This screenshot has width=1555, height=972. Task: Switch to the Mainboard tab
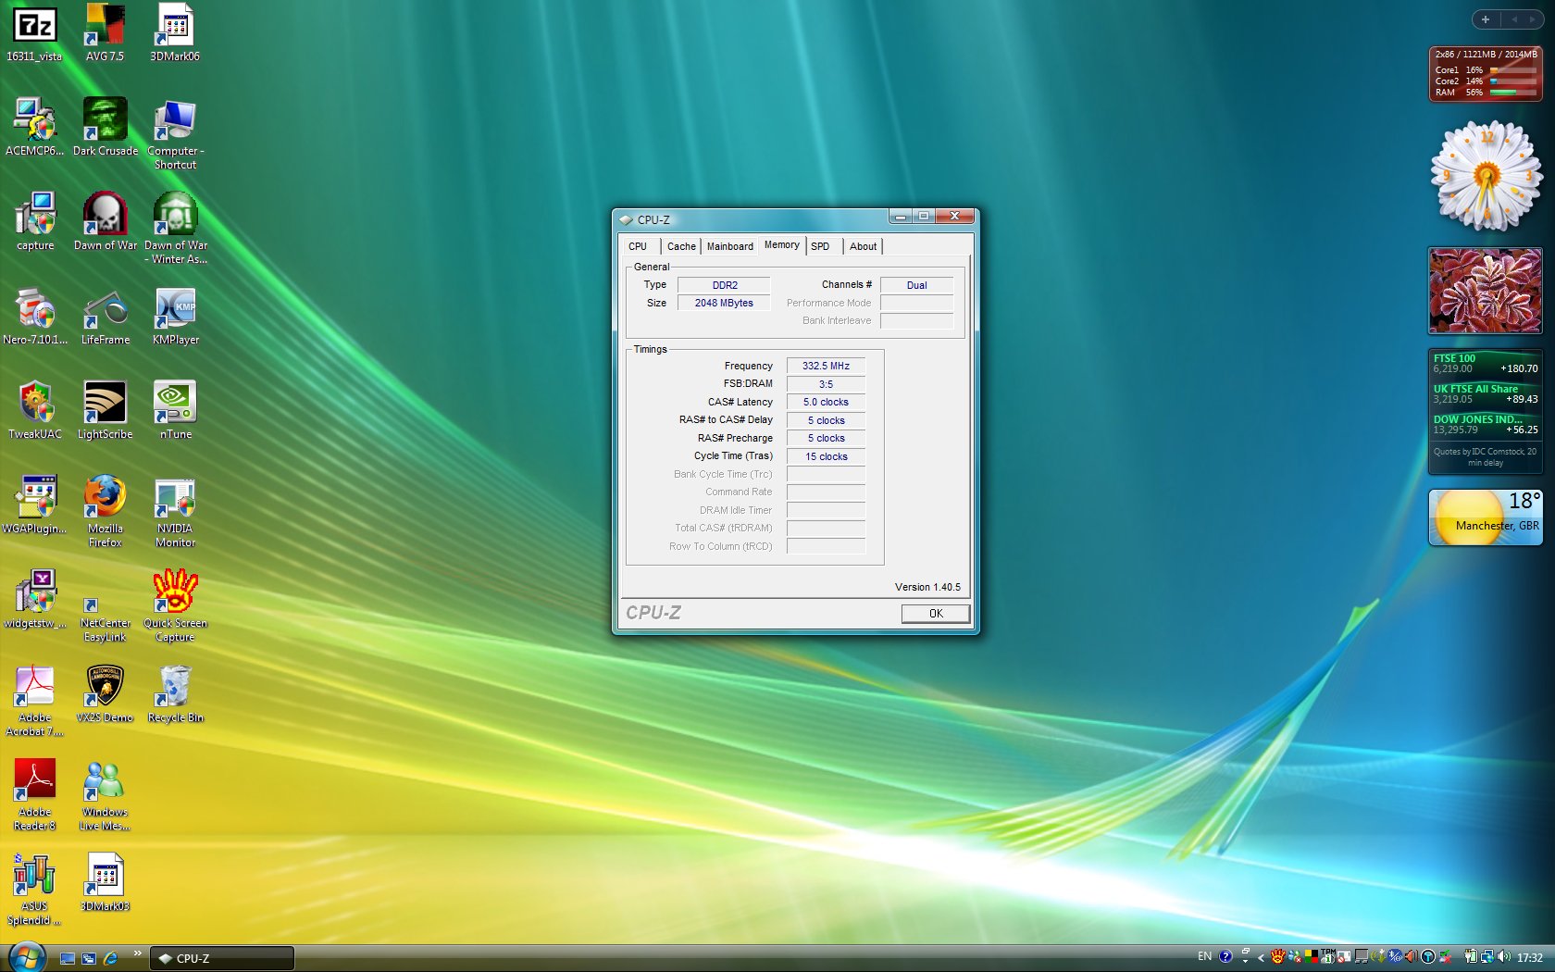coord(729,246)
